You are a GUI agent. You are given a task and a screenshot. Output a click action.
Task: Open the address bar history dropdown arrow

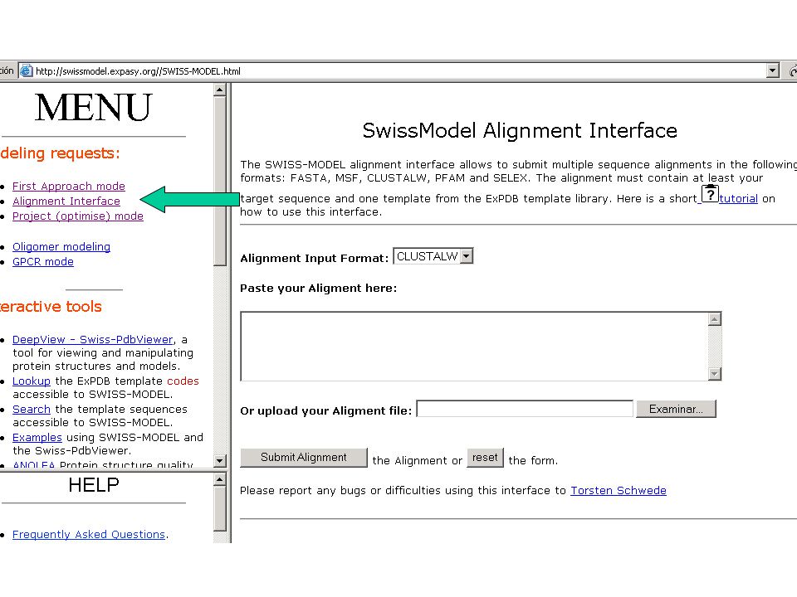click(773, 71)
